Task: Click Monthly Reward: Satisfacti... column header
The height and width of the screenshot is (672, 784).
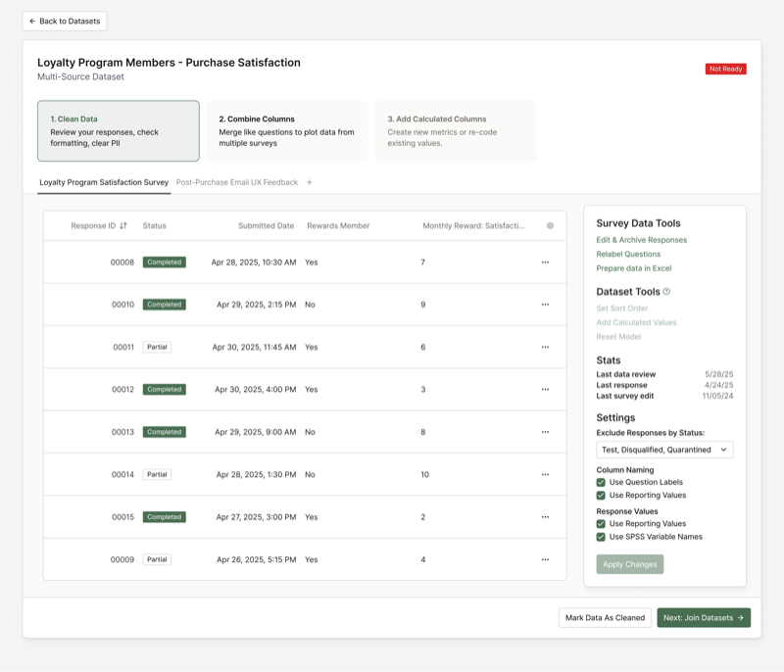Action: [473, 226]
